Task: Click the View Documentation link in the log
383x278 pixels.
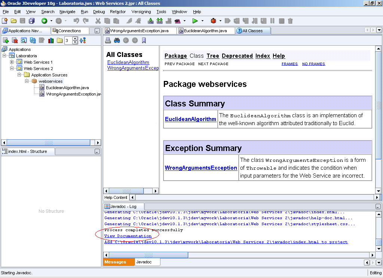Action: 128,236
